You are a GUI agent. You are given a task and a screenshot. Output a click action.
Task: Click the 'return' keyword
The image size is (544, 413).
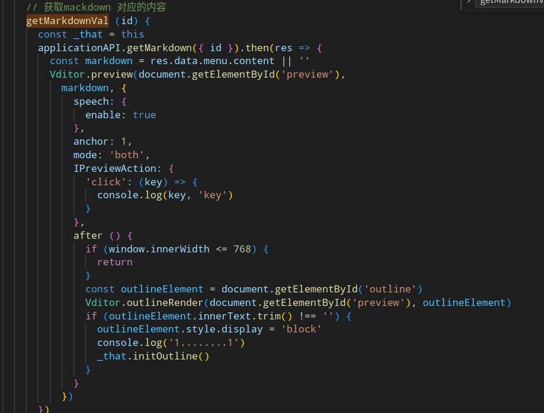[115, 262]
